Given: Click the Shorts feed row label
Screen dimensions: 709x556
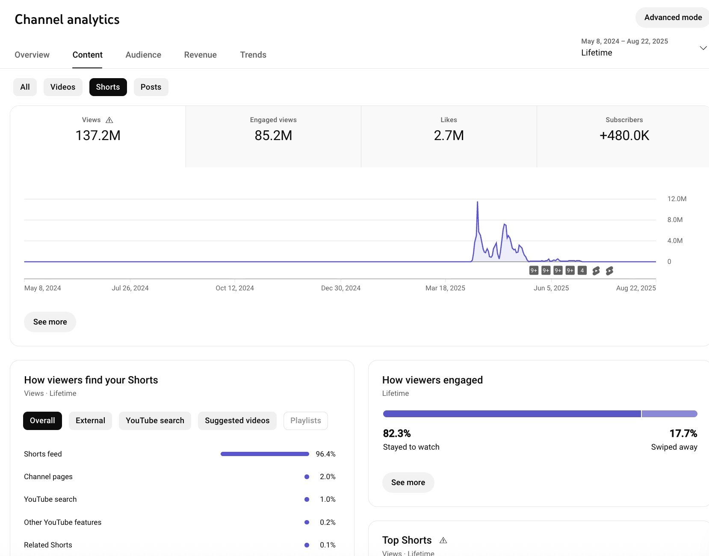Looking at the screenshot, I should pyautogui.click(x=43, y=454).
